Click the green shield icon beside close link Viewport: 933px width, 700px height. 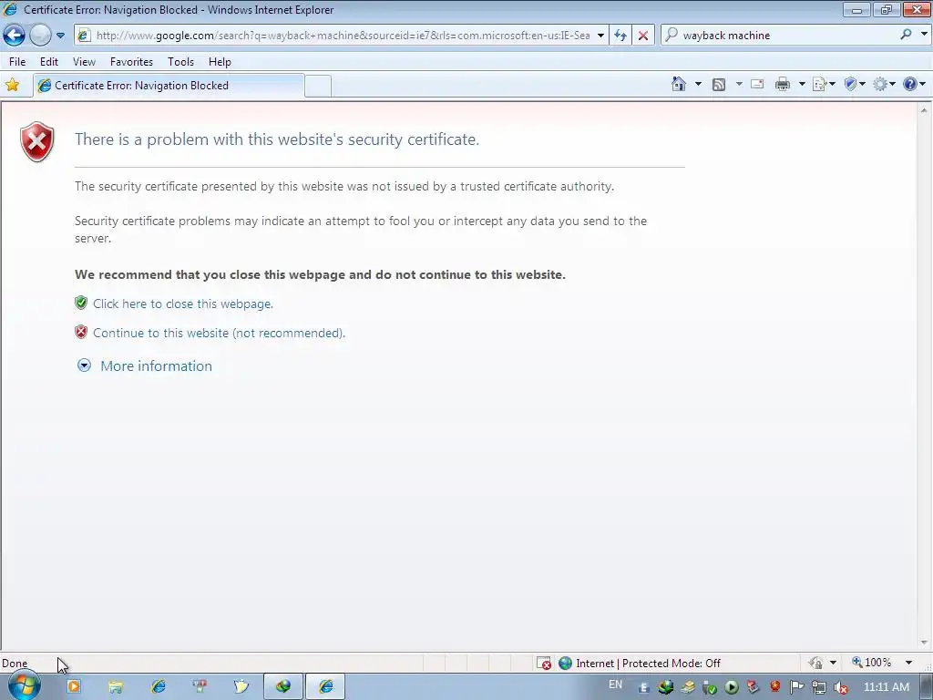[x=81, y=303]
